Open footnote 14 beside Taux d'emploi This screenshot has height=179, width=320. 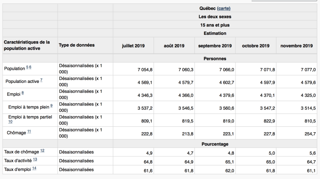click(x=34, y=169)
